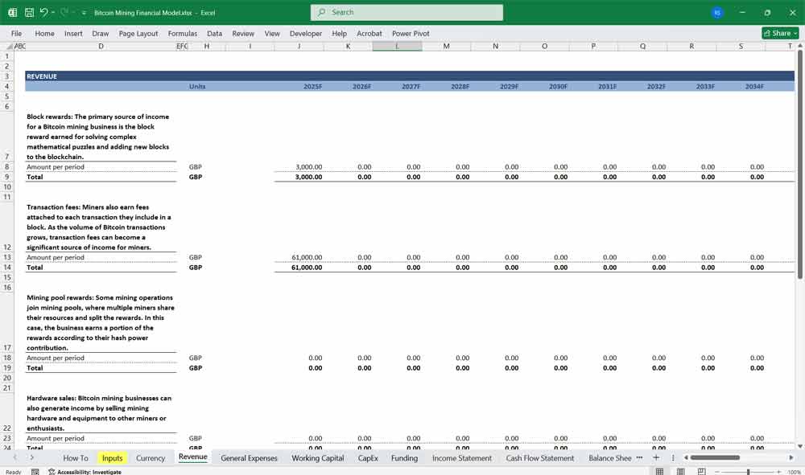Open the View ribbon tab

pyautogui.click(x=272, y=33)
